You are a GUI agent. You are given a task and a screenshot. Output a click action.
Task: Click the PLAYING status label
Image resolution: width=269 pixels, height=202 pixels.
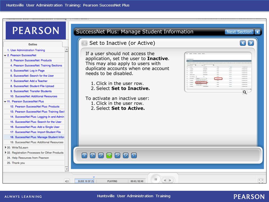pyautogui.click(x=112, y=181)
